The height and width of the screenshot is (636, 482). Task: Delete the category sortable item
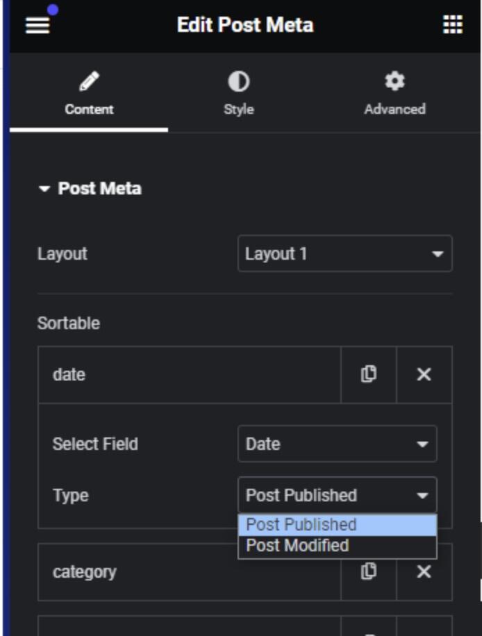[x=424, y=571]
